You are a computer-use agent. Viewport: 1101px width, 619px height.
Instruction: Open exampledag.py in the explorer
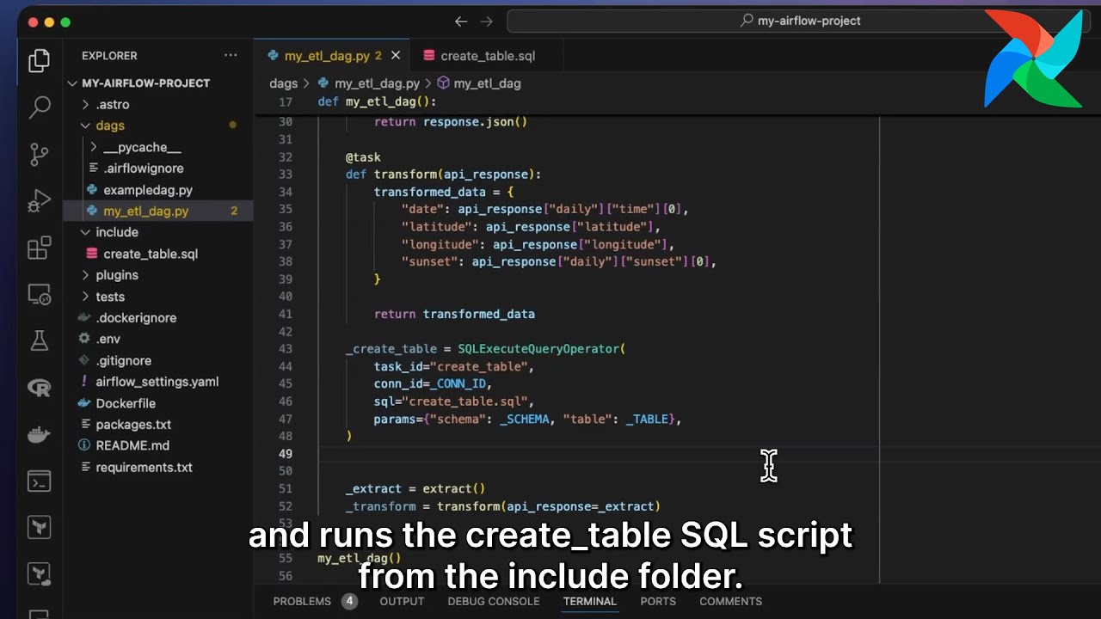(x=148, y=190)
